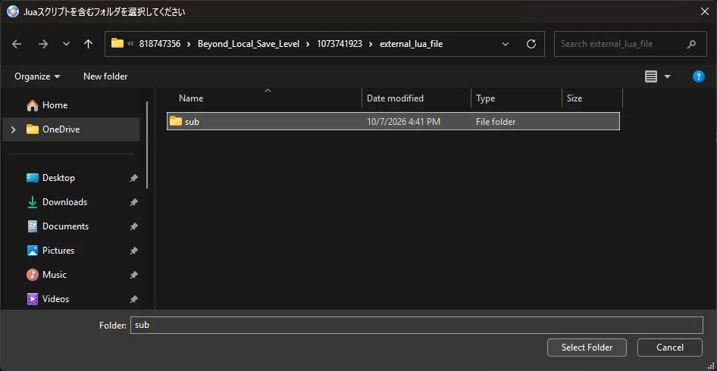Click the pin icon next to Documents

pos(133,226)
